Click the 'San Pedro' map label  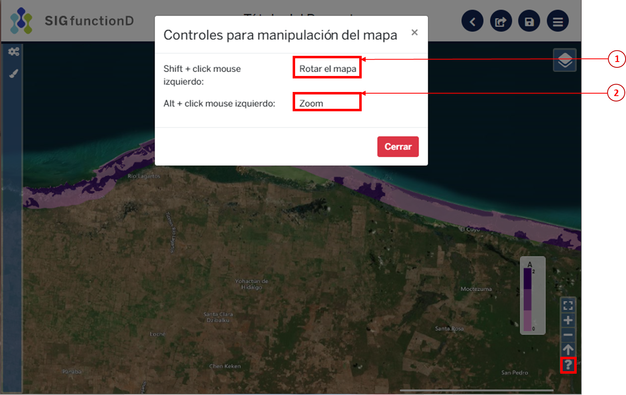click(x=515, y=372)
